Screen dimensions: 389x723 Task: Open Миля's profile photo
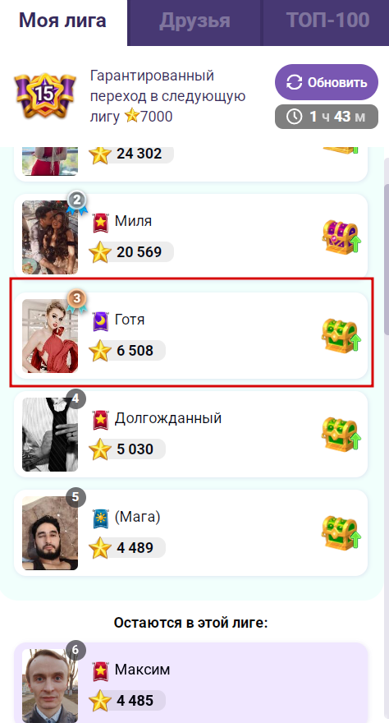50,237
